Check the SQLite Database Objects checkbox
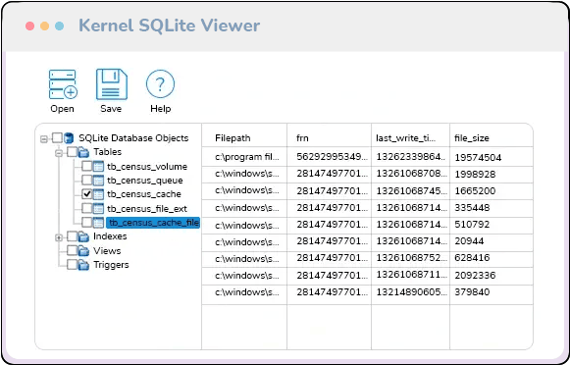 57,137
